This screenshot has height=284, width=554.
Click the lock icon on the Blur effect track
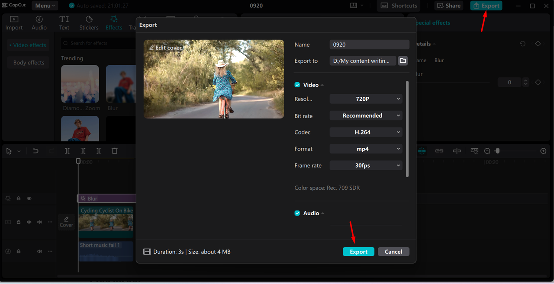[19, 198]
